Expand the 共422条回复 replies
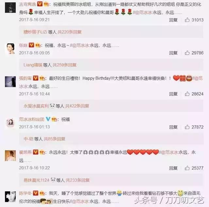Image resolution: width=209 pixels, height=207 pixels. [77, 106]
